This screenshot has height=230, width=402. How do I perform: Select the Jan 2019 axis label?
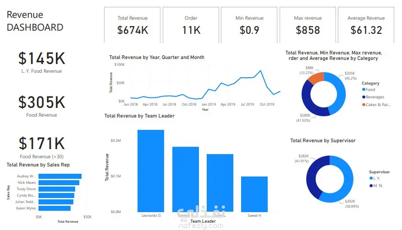pos(209,104)
